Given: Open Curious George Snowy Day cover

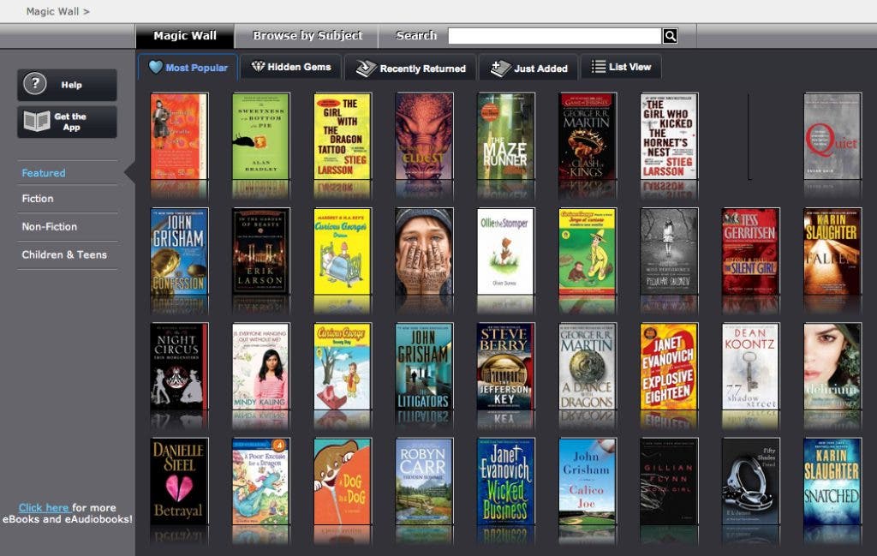Looking at the screenshot, I should pyautogui.click(x=343, y=367).
